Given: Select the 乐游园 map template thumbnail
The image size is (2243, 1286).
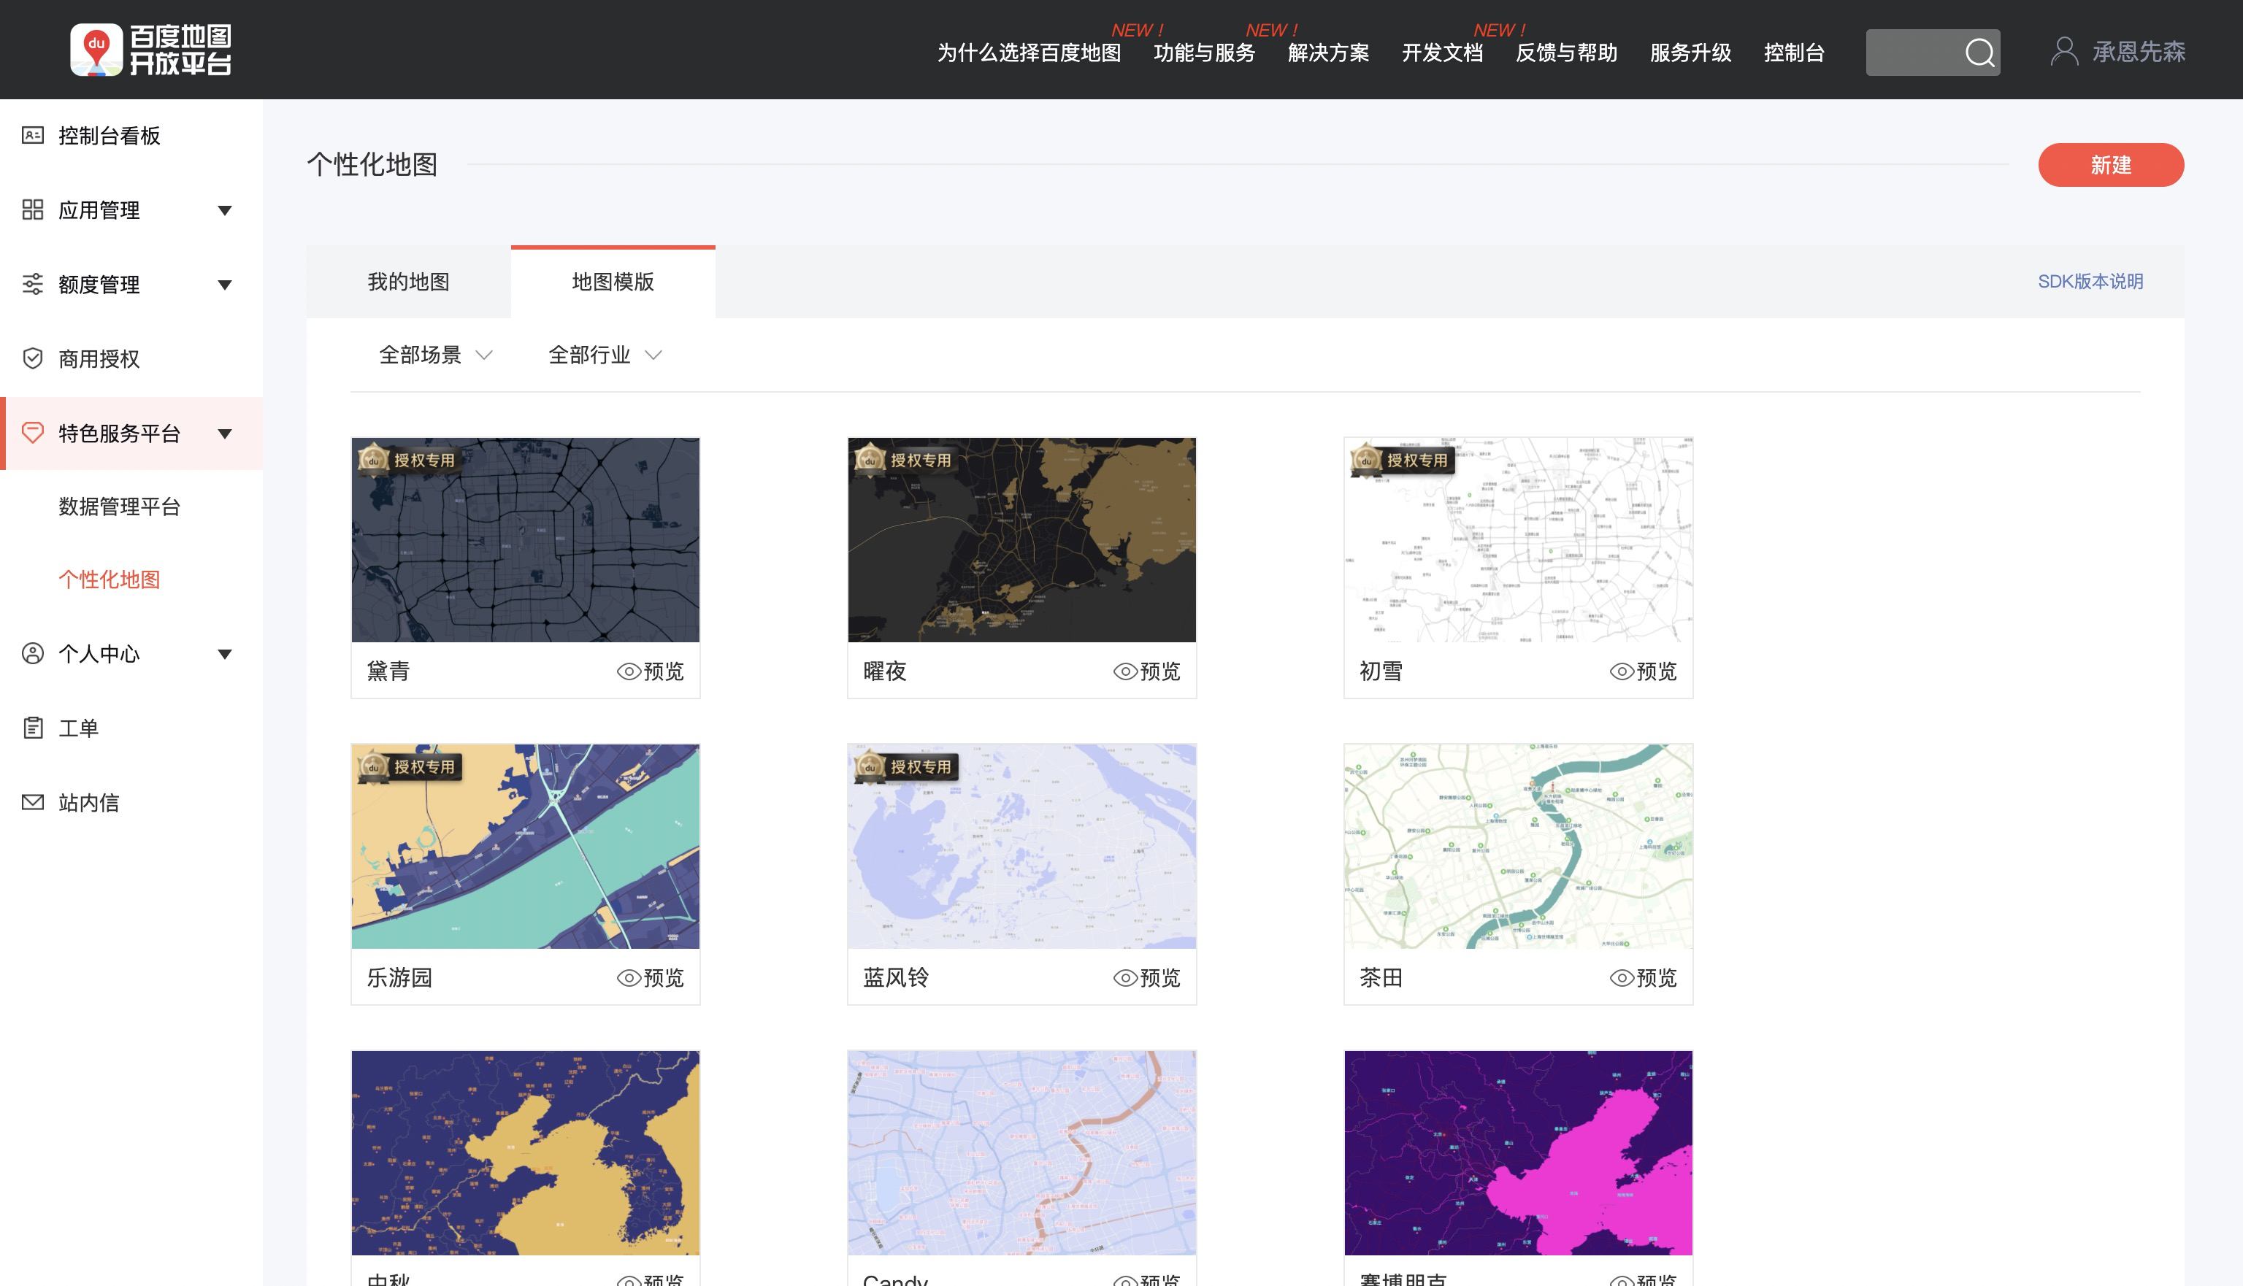Looking at the screenshot, I should click(525, 846).
